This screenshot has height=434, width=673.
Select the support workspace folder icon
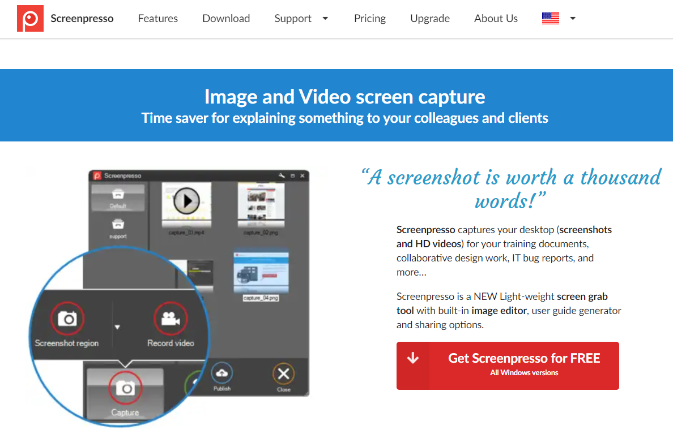click(x=118, y=224)
